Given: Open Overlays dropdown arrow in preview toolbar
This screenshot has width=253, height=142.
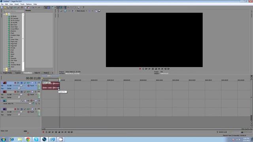Looking at the screenshot, I should point(93,11).
